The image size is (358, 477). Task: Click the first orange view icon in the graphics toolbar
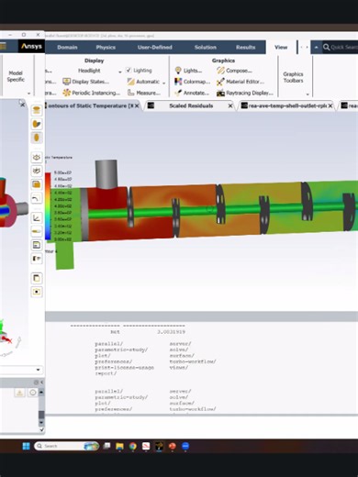[x=37, y=110]
